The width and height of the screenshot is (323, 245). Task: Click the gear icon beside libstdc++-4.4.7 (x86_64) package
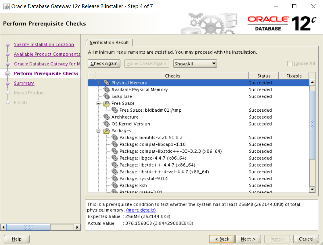click(115, 165)
